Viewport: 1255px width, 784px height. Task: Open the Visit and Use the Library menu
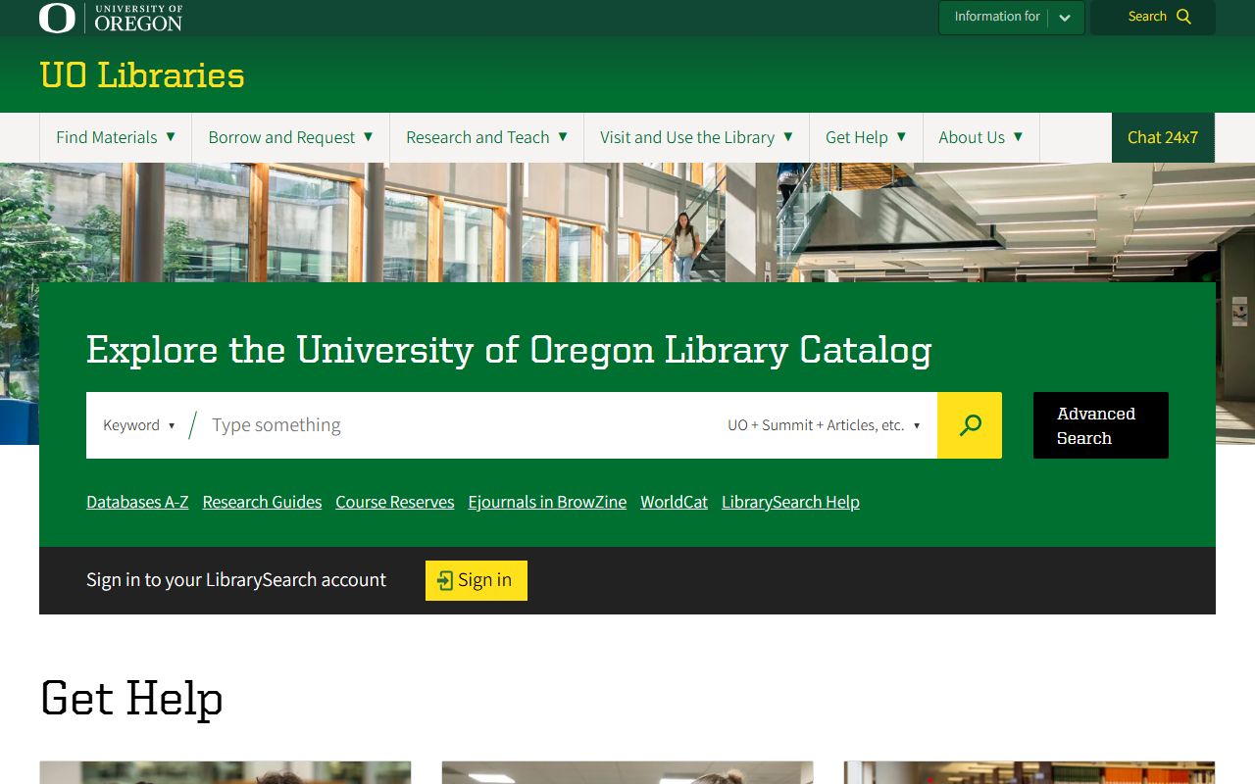(696, 137)
